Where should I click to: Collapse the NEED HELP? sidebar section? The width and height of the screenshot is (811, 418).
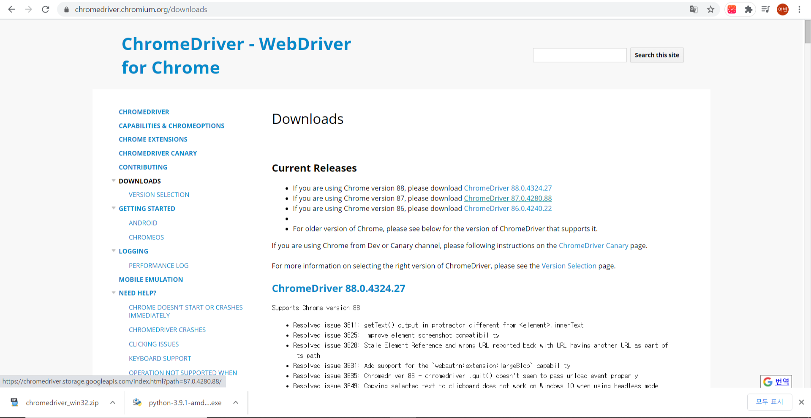pyautogui.click(x=113, y=293)
